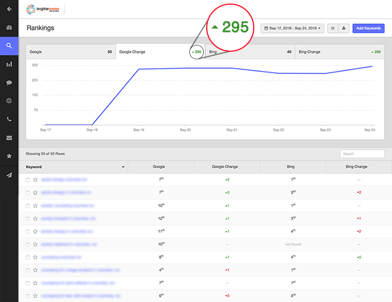
Task: Click the chart toggle icon beside date range
Action: 333,29
